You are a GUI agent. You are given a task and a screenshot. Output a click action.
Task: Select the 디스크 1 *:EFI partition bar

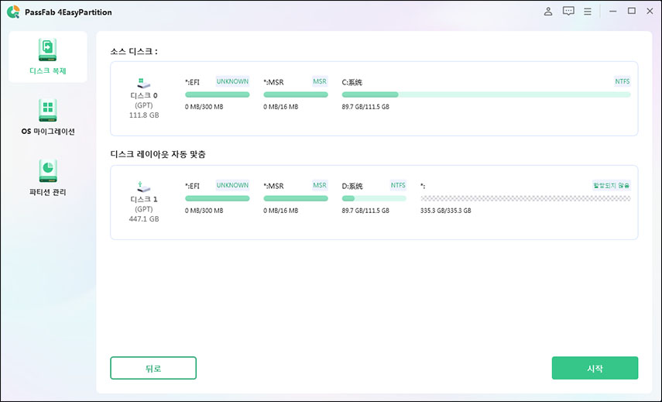[217, 198]
